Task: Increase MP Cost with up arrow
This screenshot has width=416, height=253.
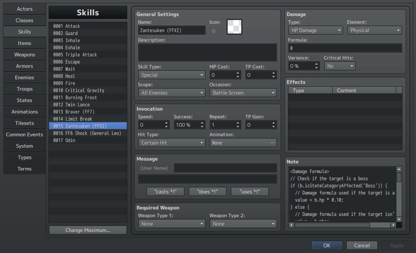Action: click(238, 73)
